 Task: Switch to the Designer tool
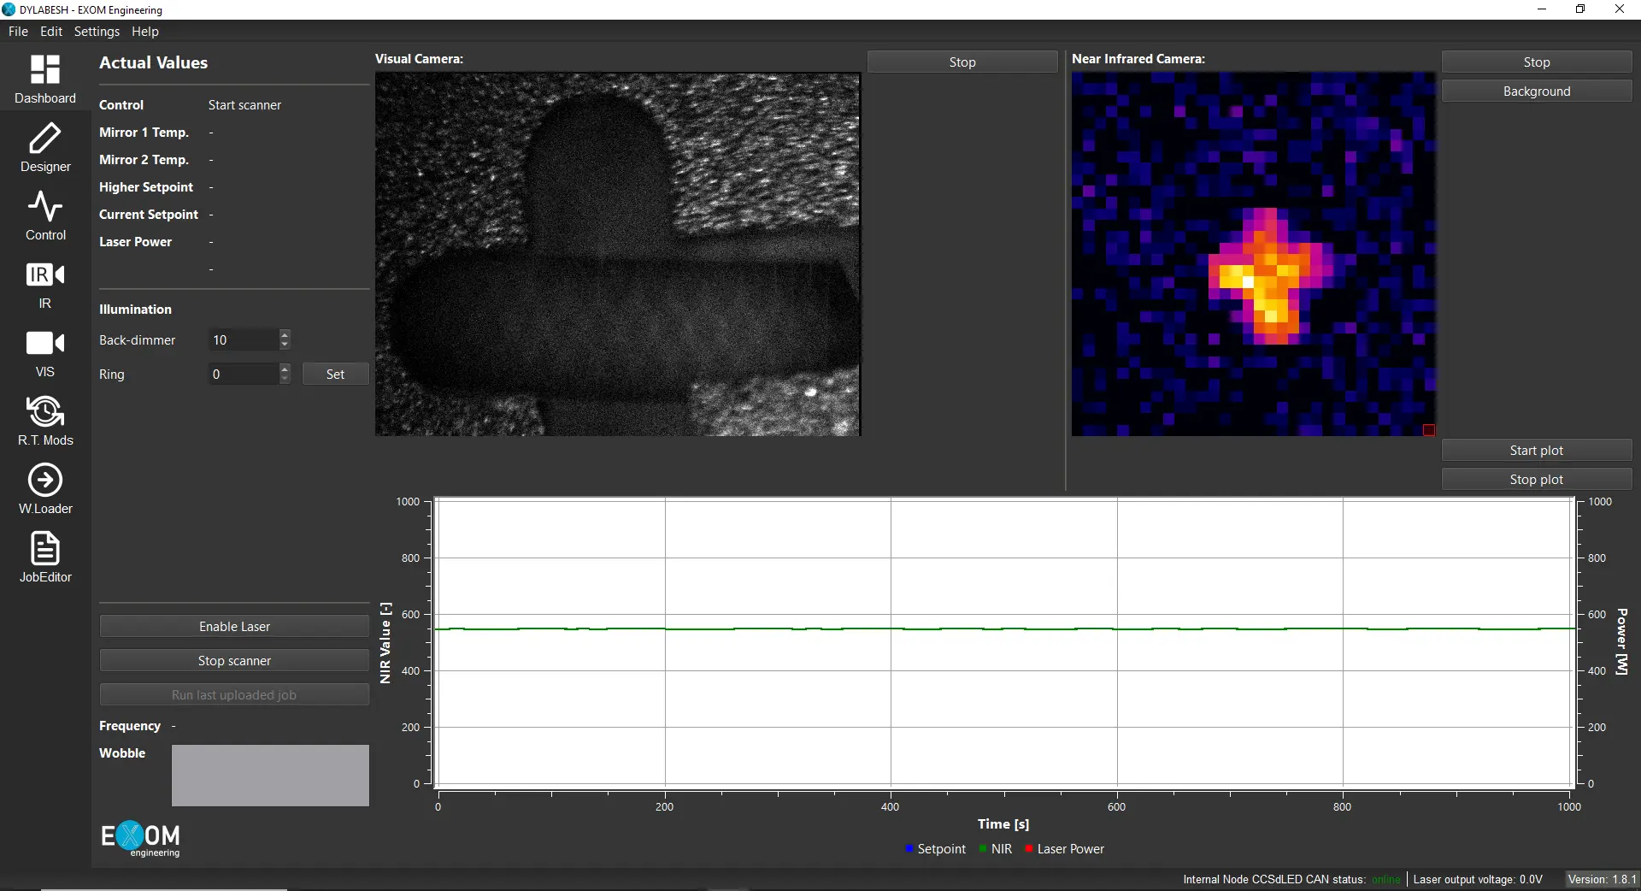pos(44,146)
